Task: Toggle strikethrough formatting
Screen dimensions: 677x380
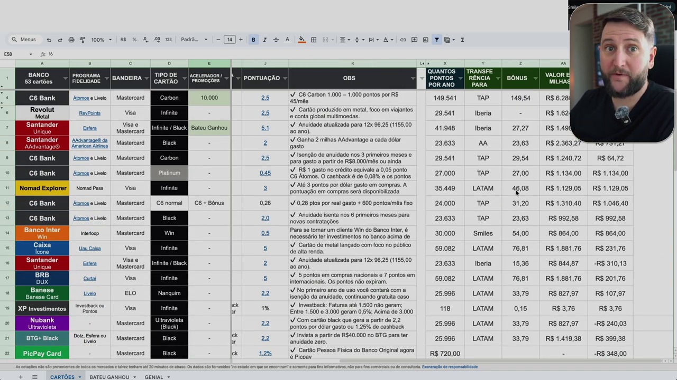Action: pyautogui.click(x=276, y=40)
